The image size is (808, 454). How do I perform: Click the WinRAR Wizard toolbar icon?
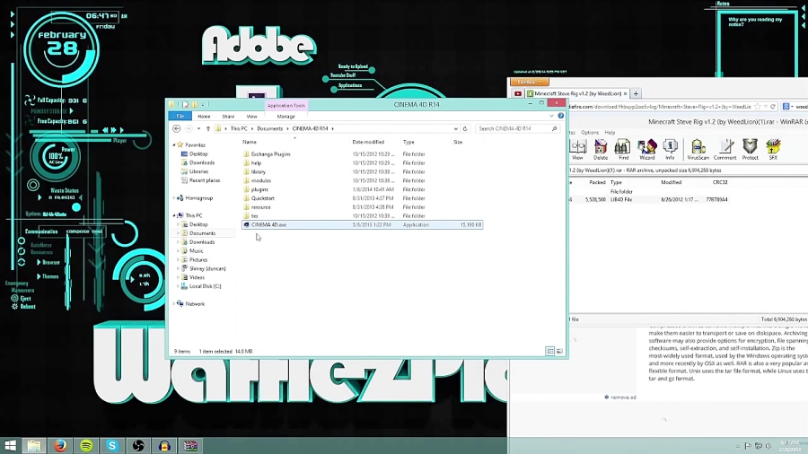click(x=646, y=148)
